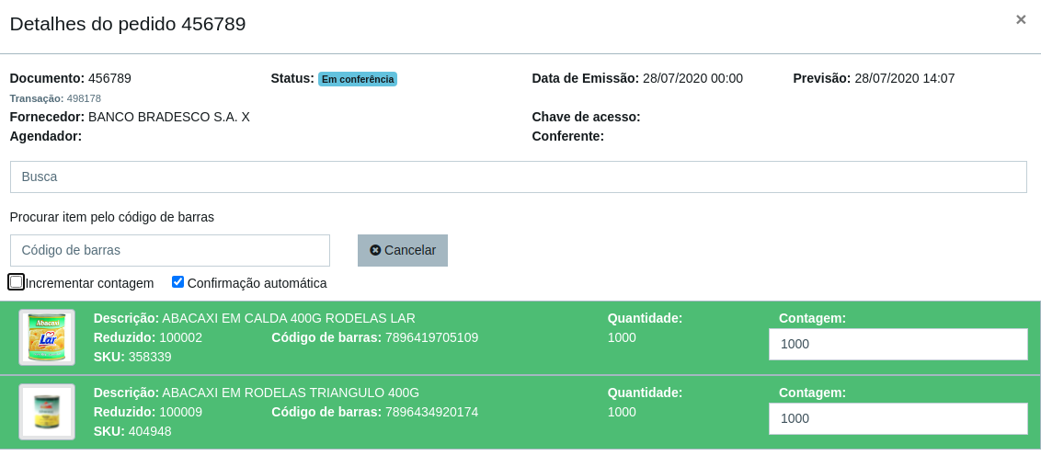Viewport: 1041px width, 467px height.
Task: Open the Abacaxi Triangulo product thumbnail
Action: [47, 412]
